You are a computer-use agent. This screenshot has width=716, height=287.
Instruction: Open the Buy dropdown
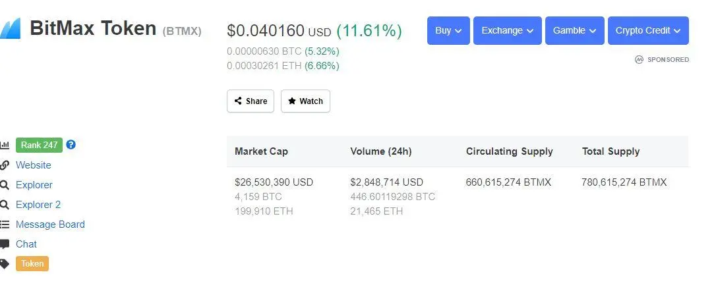(448, 31)
